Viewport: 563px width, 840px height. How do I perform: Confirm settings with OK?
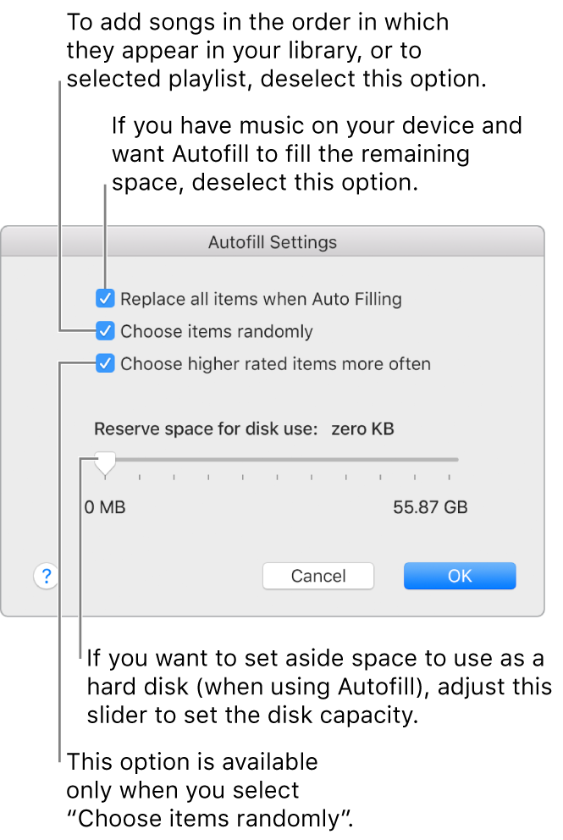(459, 576)
